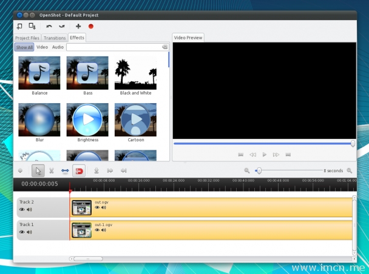Select the razor cut tool
Image resolution: width=369 pixels, height=274 pixels.
click(52, 170)
